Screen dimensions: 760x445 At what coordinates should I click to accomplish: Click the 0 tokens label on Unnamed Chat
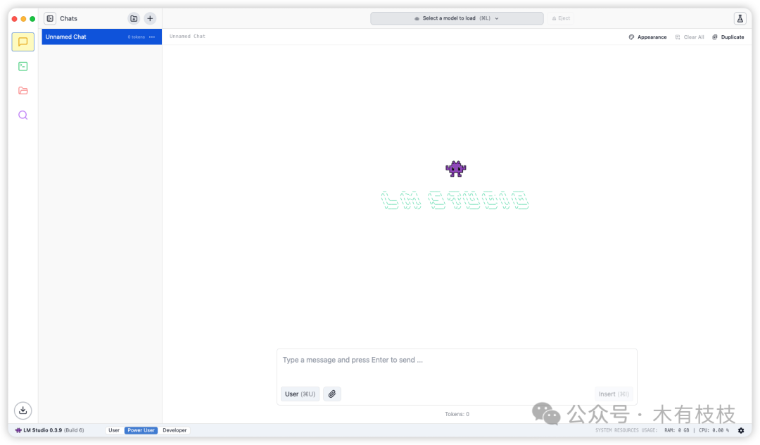(x=137, y=37)
